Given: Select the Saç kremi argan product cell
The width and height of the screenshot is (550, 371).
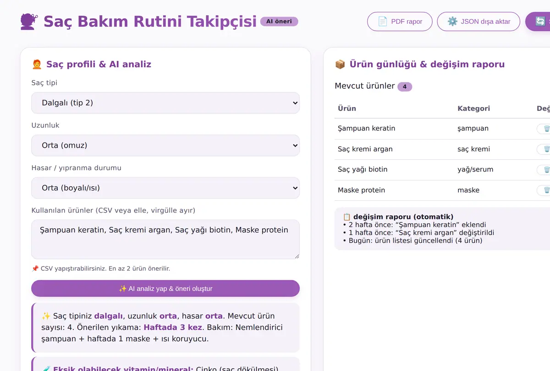Looking at the screenshot, I should (365, 149).
